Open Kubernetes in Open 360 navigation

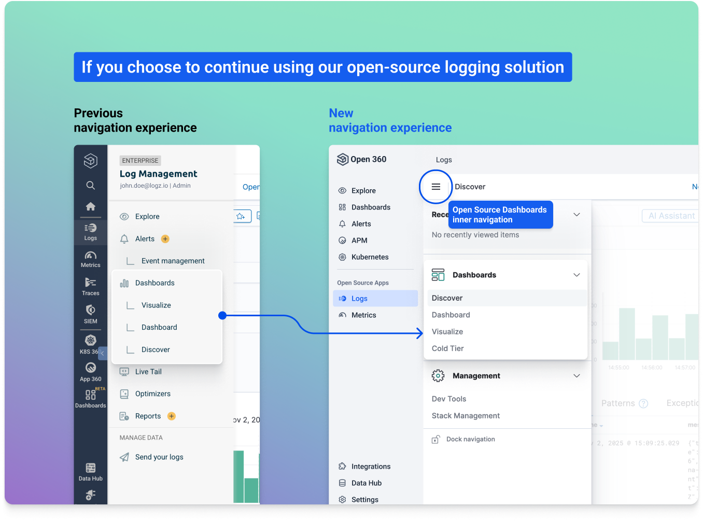(x=369, y=257)
